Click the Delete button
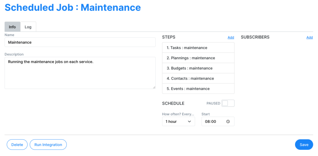The height and width of the screenshot is (156, 318). 17,145
